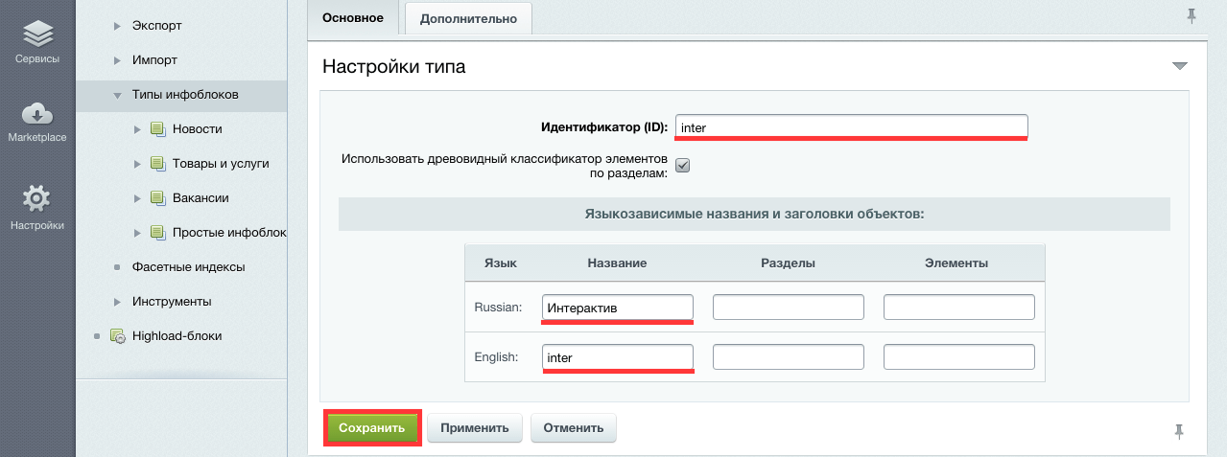Switch to the Дополнительно tab
The image size is (1227, 457).
[x=468, y=18]
